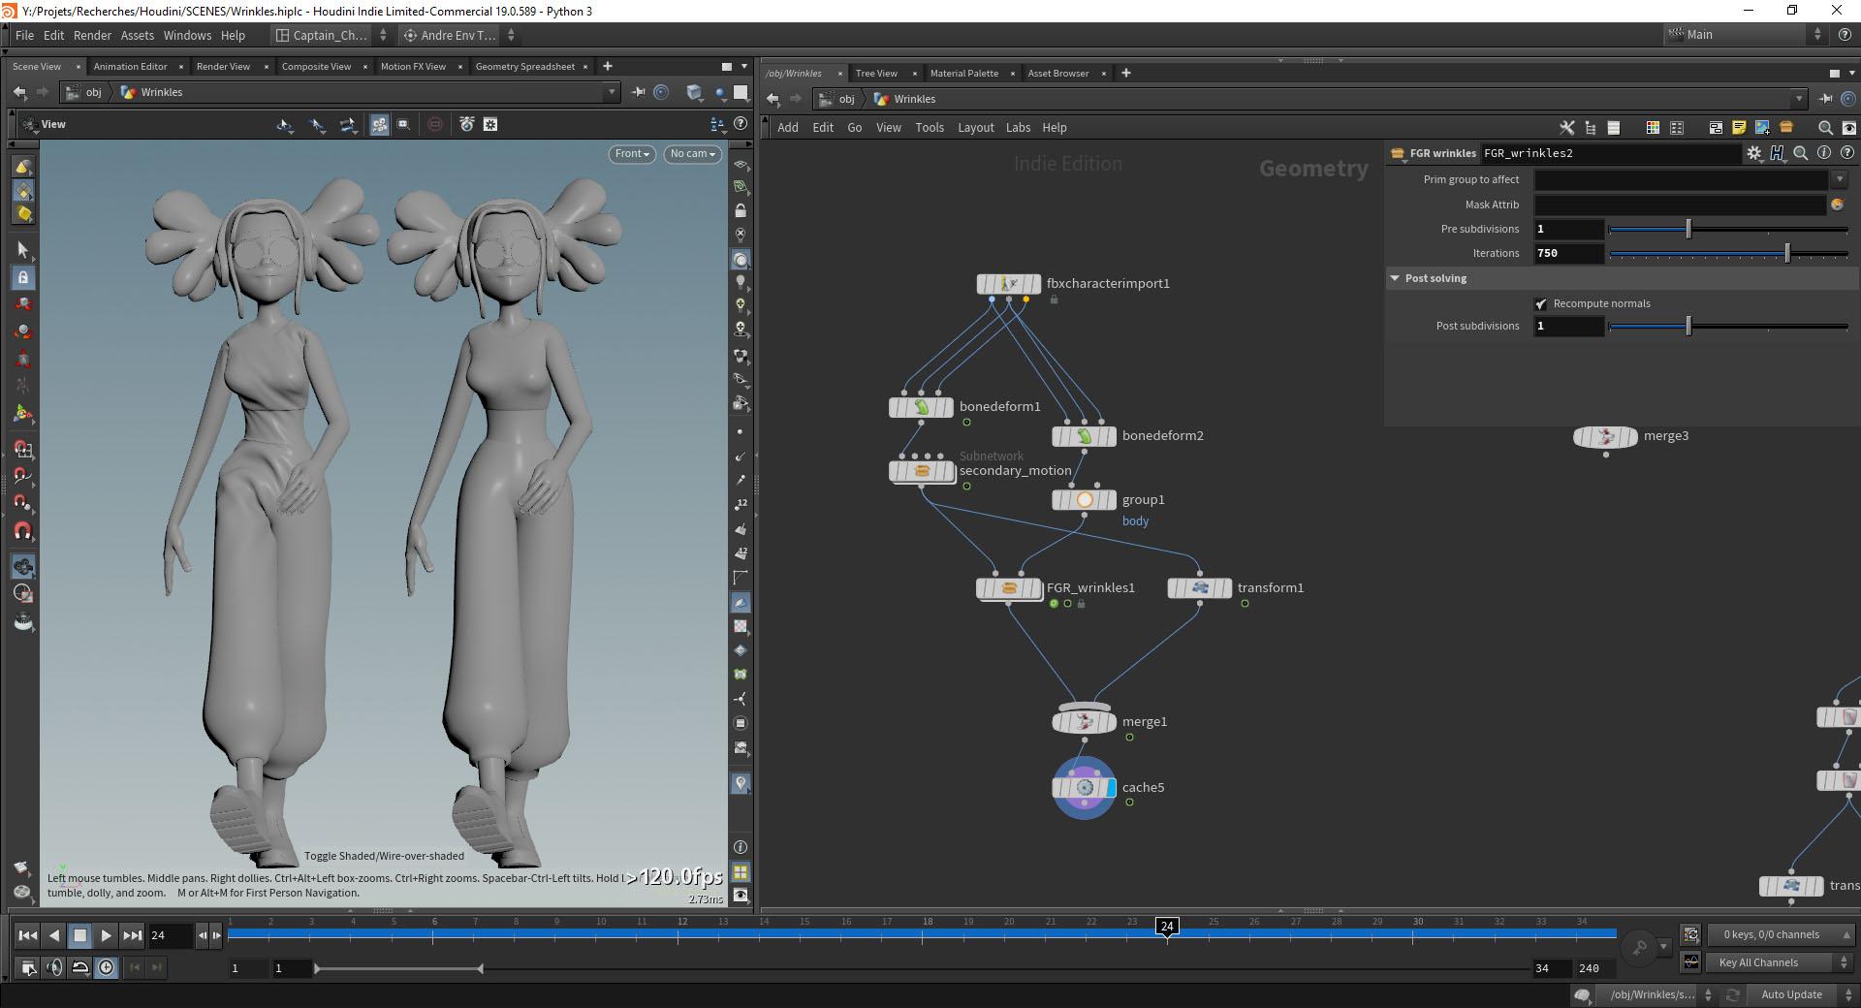Viewport: 1861px width, 1008px height.
Task: Collapse the Post solving section
Action: pyautogui.click(x=1395, y=278)
